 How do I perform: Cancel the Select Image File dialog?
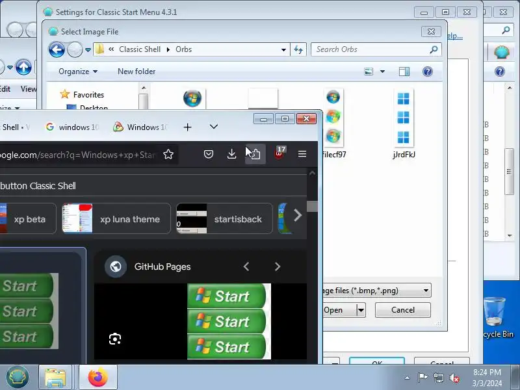click(402, 310)
